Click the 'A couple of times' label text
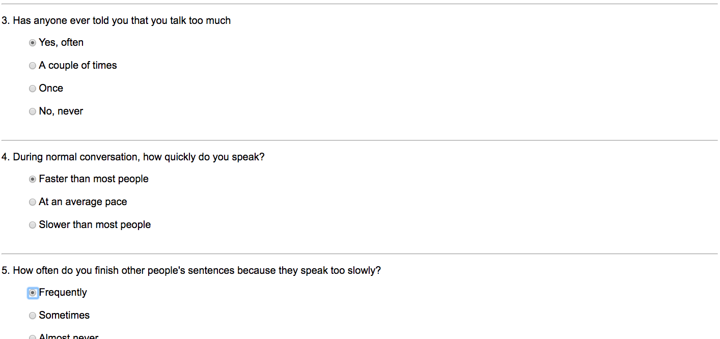720x339 pixels. [78, 66]
